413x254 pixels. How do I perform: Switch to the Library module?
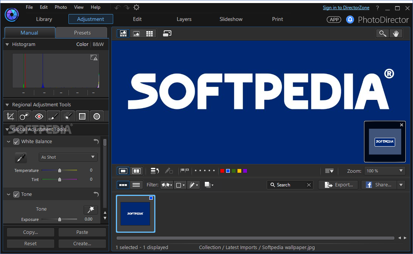pos(44,19)
